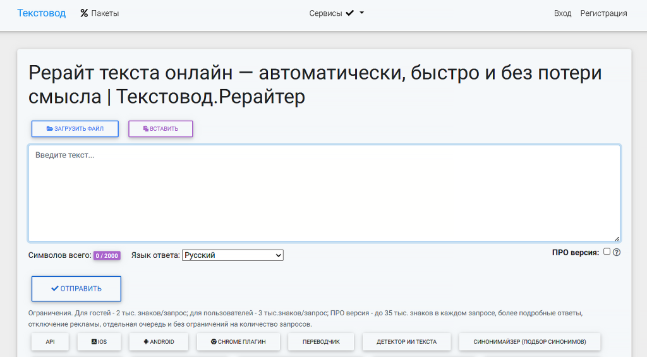Click the Отправить submit button
Screen dimensions: 647x357
point(76,289)
